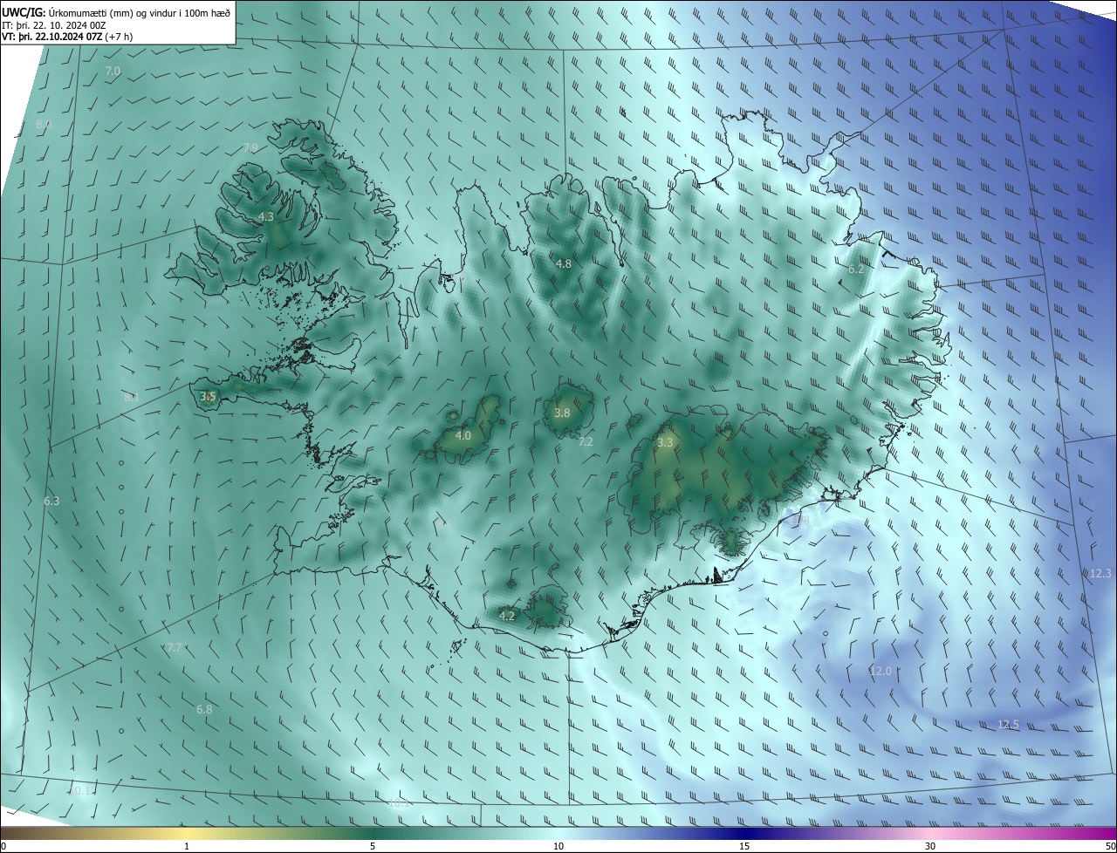Viewport: 1117px width, 853px height.
Task: Click the 4.0 value on the glacier
Action: [463, 435]
